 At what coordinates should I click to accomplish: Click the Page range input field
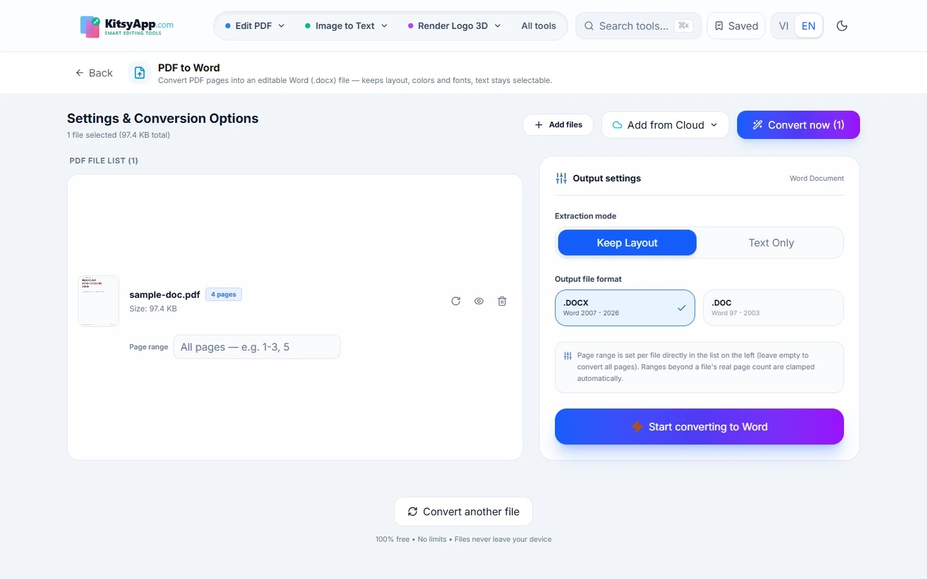tap(257, 347)
